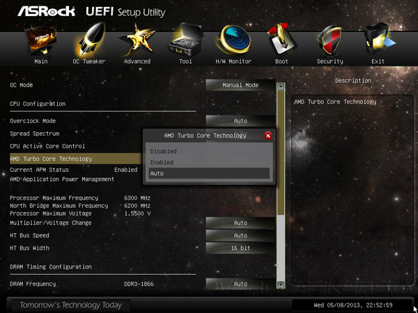
Task: Open the Main monitor icon
Action: pyautogui.click(x=40, y=40)
